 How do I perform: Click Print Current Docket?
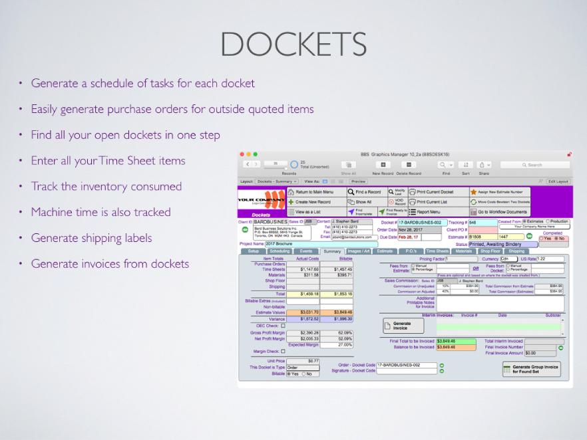tap(439, 192)
